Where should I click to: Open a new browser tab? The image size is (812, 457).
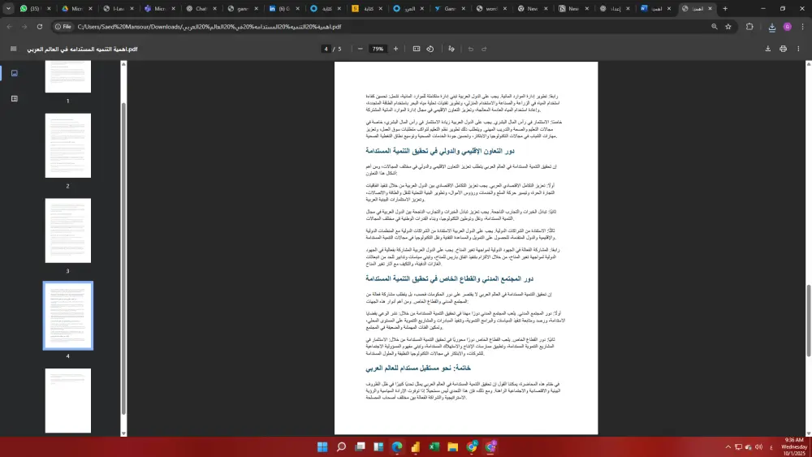coord(725,8)
